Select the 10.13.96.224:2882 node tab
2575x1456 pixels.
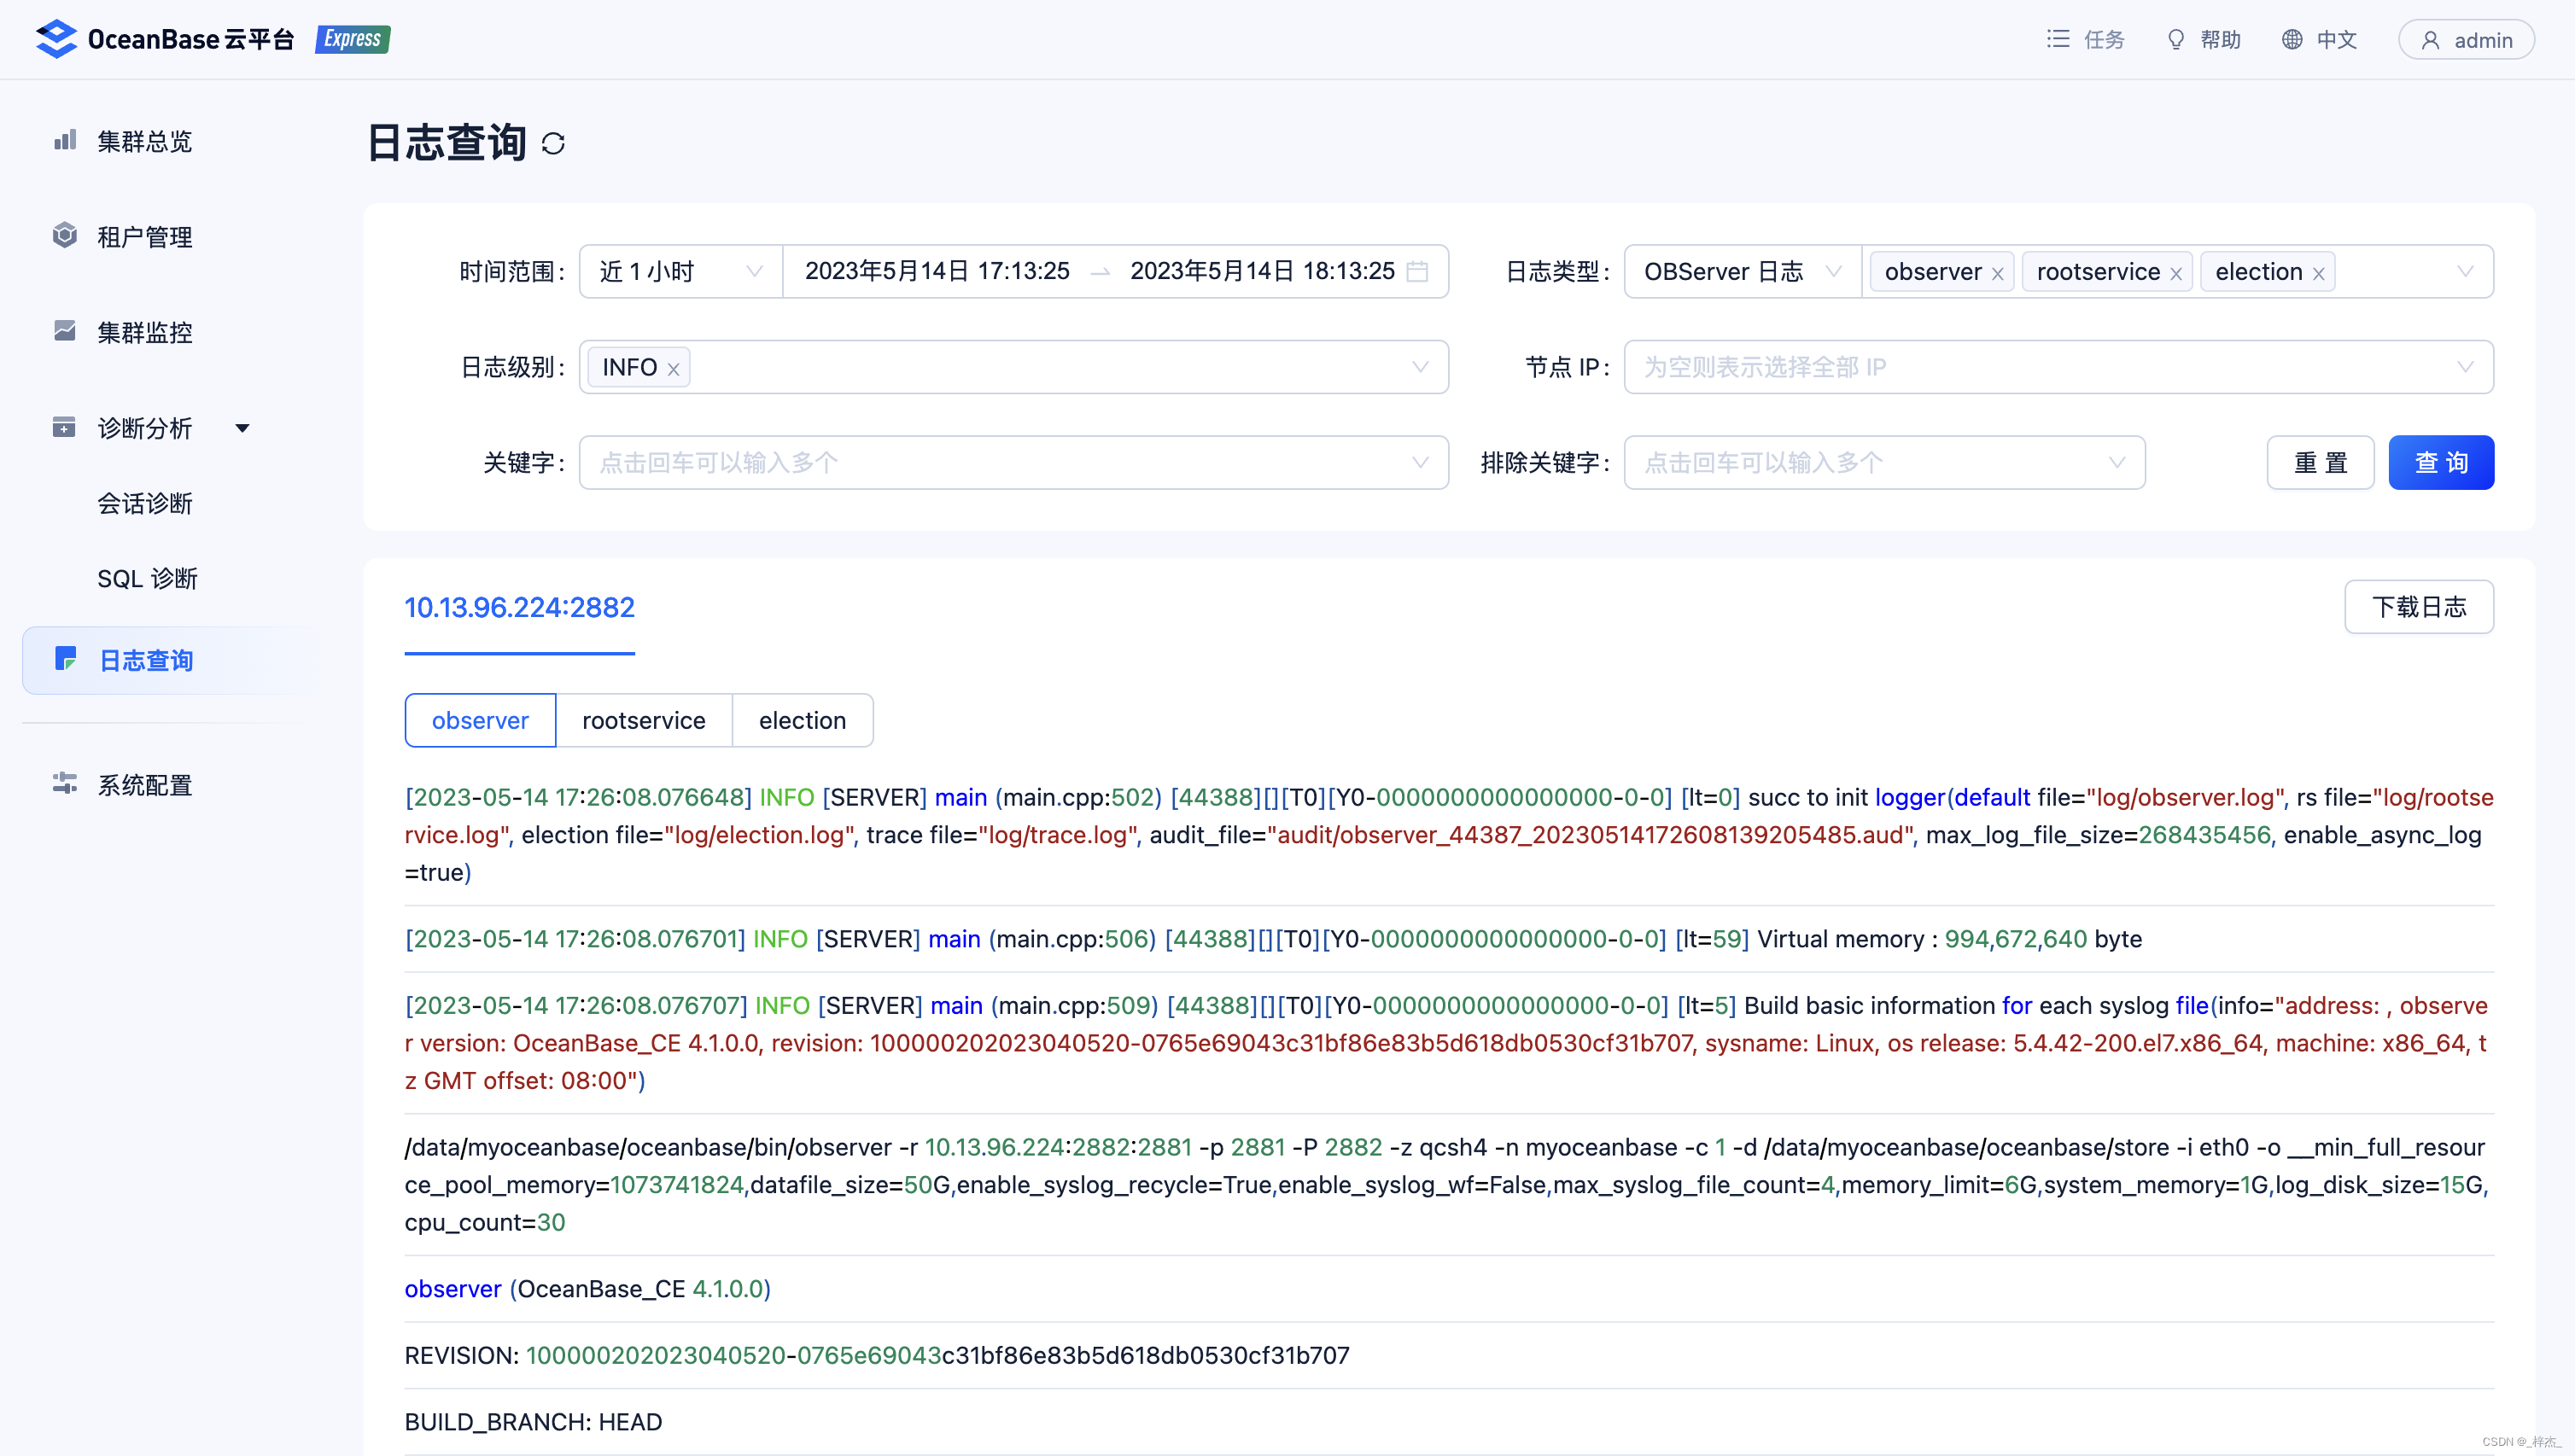(x=519, y=607)
